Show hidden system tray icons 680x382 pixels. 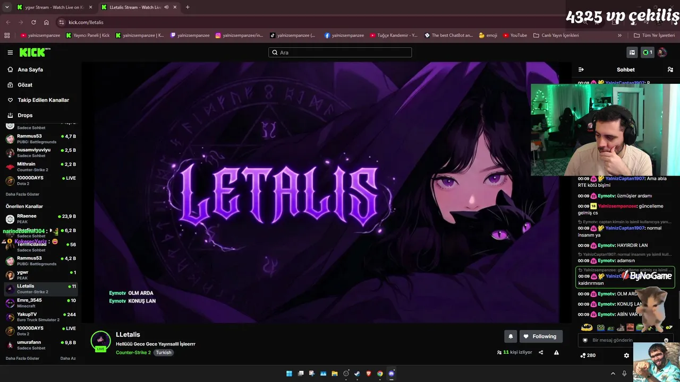[613, 374]
